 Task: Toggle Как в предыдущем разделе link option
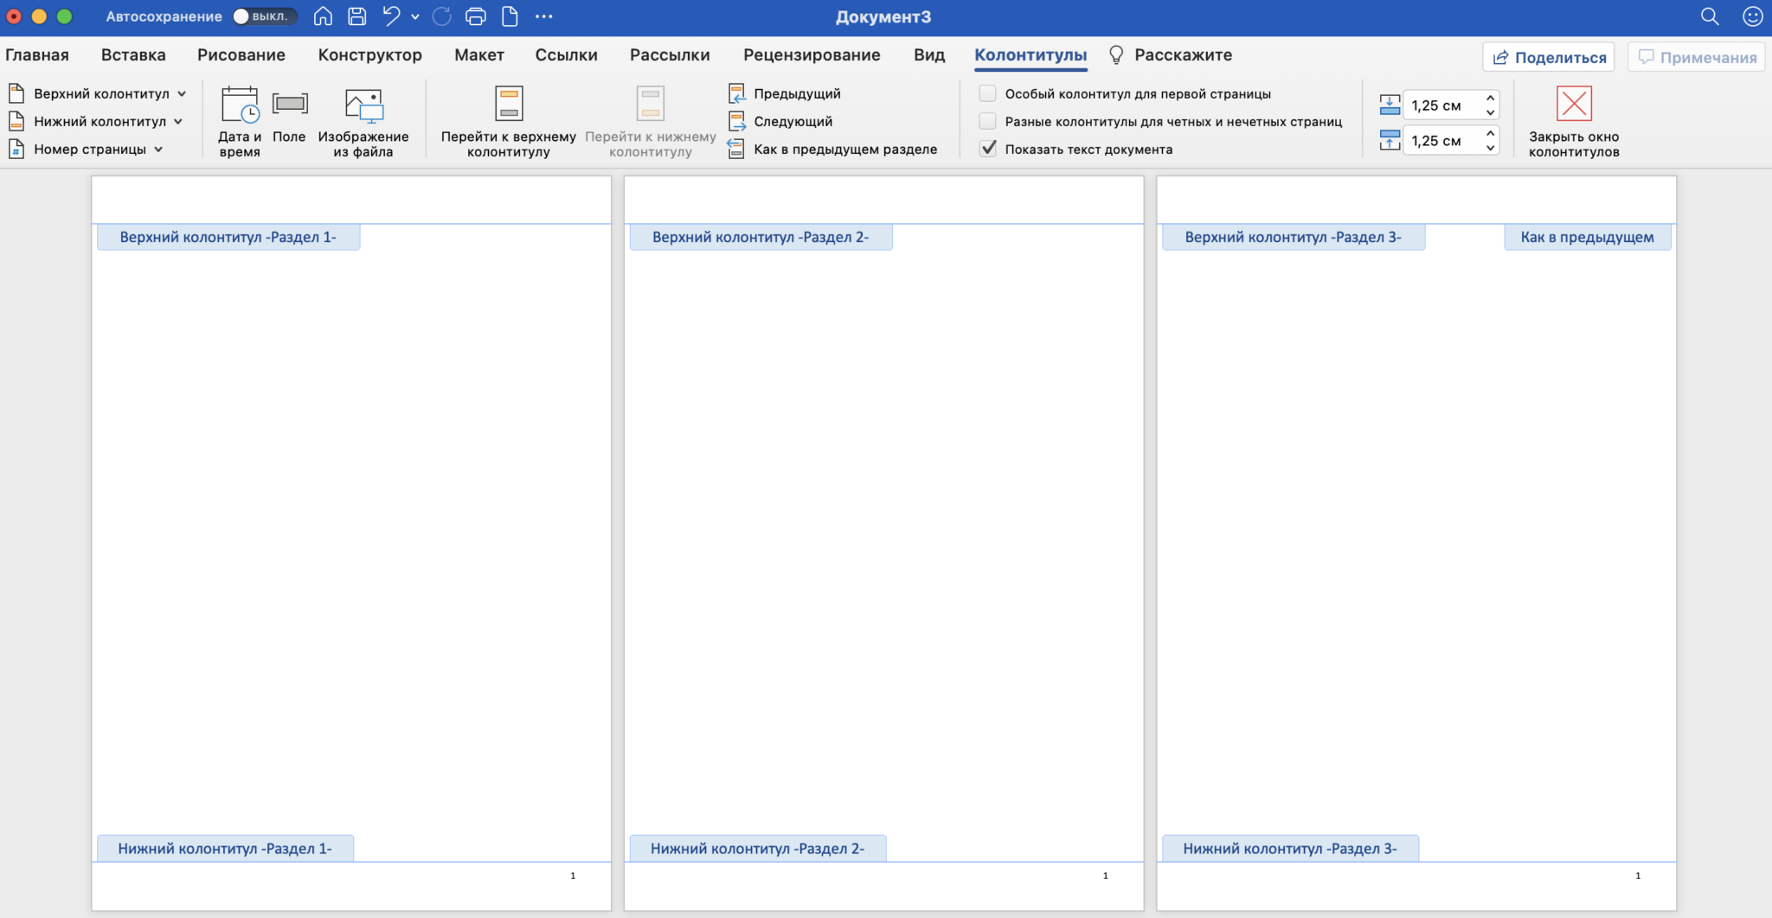tap(833, 149)
